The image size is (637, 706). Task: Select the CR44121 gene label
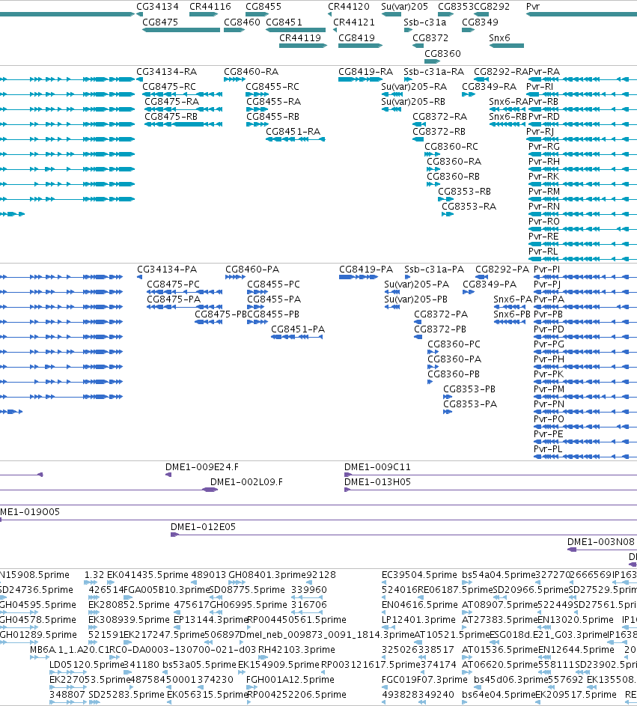(x=354, y=22)
